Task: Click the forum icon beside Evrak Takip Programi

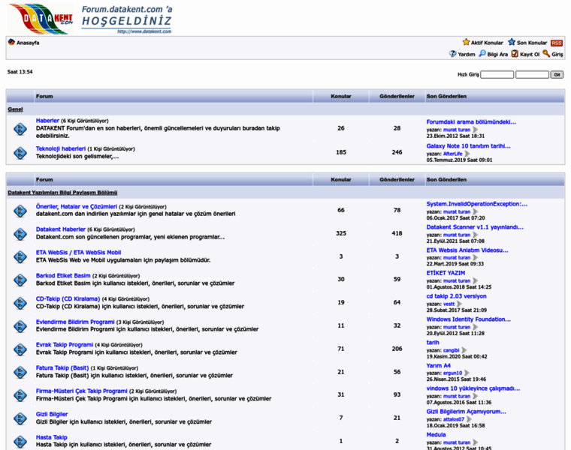Action: (20, 349)
